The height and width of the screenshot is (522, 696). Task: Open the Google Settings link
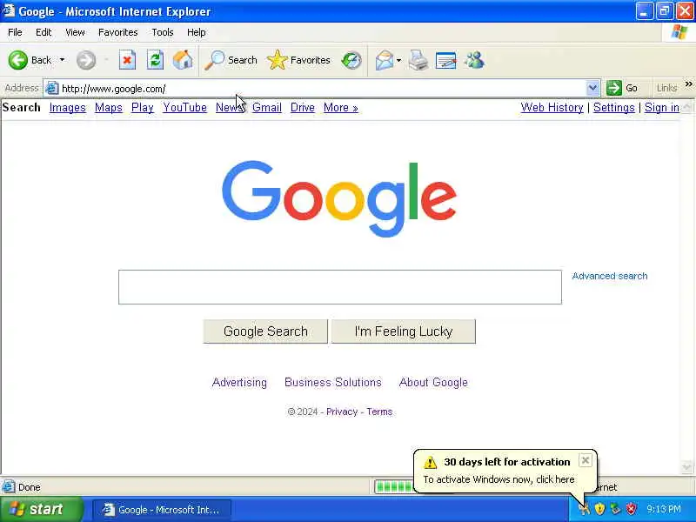(x=614, y=107)
